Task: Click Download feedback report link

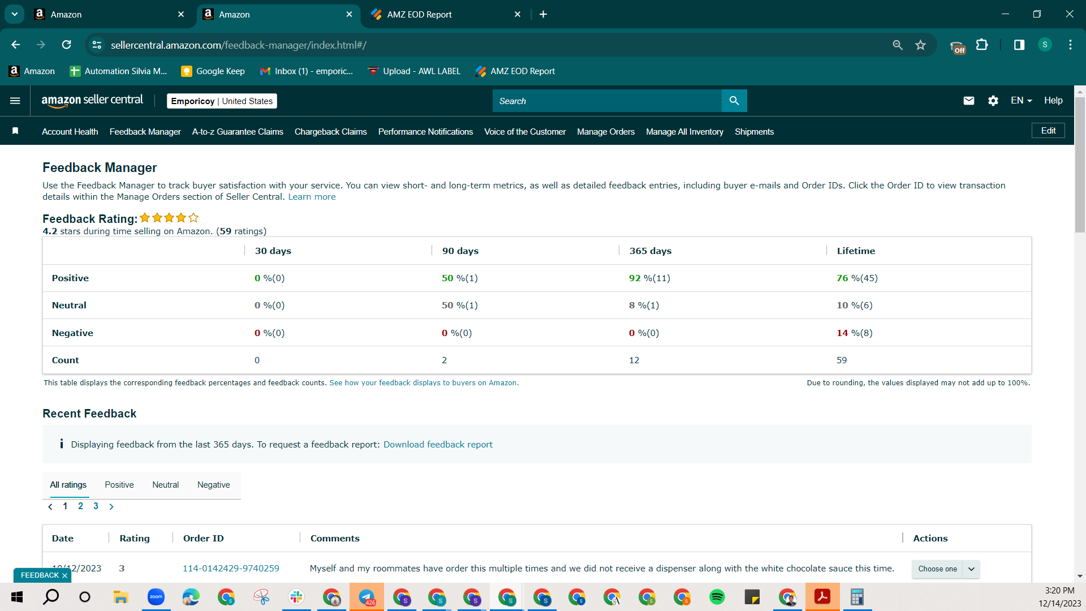Action: coord(438,445)
